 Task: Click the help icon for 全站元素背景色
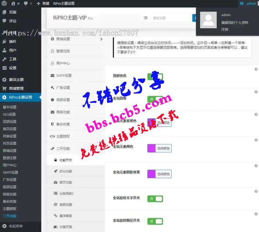256,114
